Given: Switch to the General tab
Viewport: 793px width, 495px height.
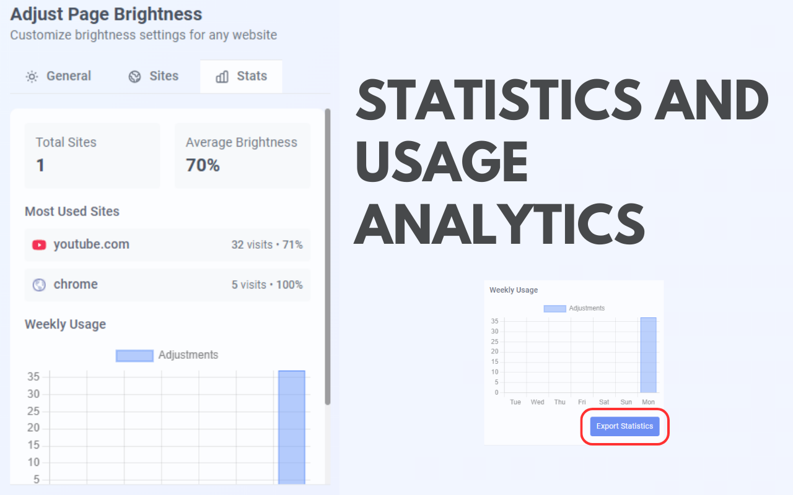Looking at the screenshot, I should [59, 77].
